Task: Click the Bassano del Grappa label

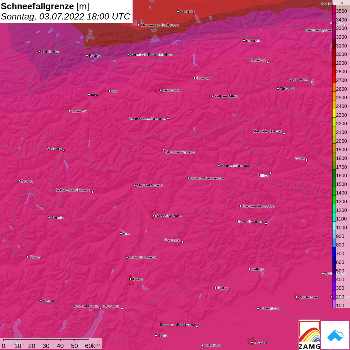Action: pyautogui.click(x=177, y=324)
